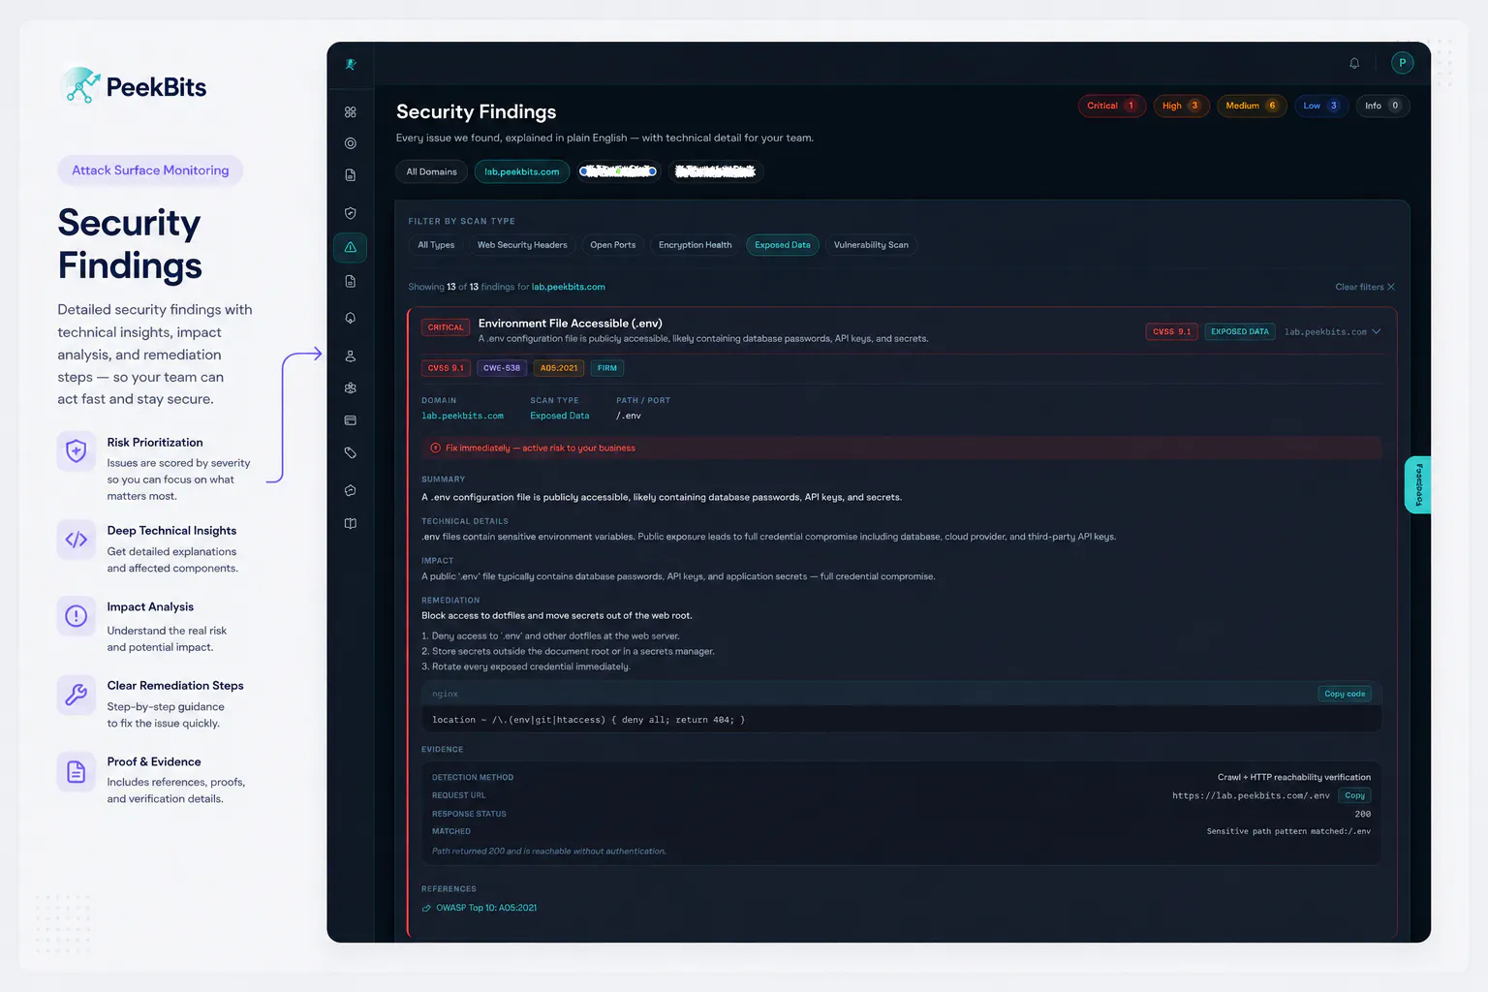Click the Security Findings page heading in the dashboard
Viewport: 1488px width, 992px height.
[x=477, y=112]
